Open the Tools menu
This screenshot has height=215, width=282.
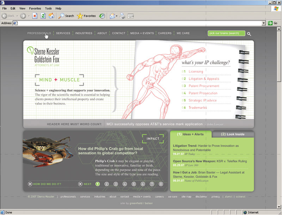tap(48, 8)
